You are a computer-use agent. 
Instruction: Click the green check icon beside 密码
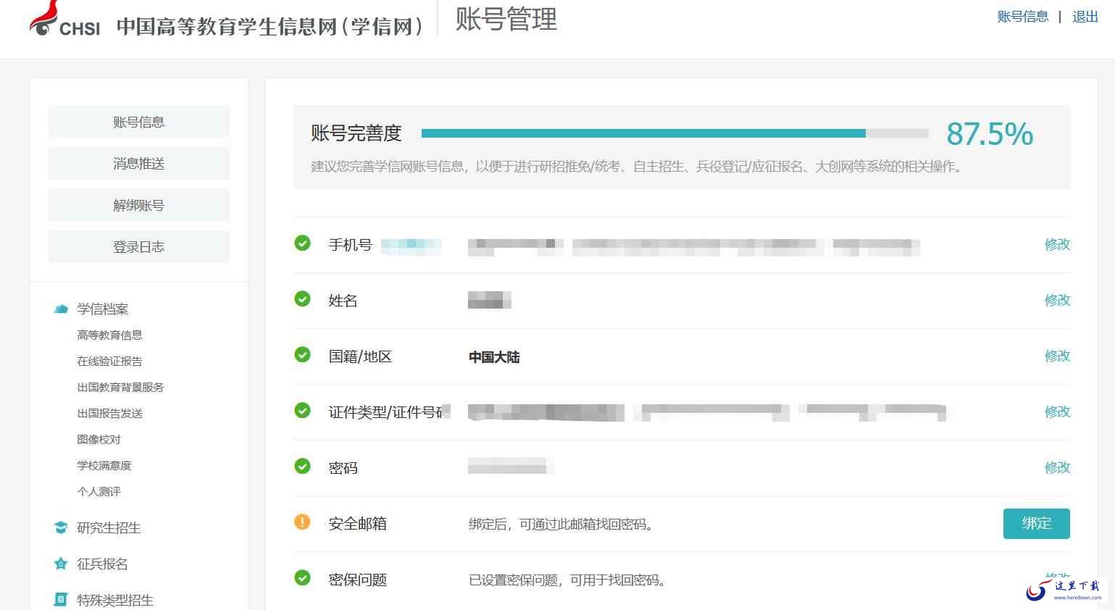[302, 467]
